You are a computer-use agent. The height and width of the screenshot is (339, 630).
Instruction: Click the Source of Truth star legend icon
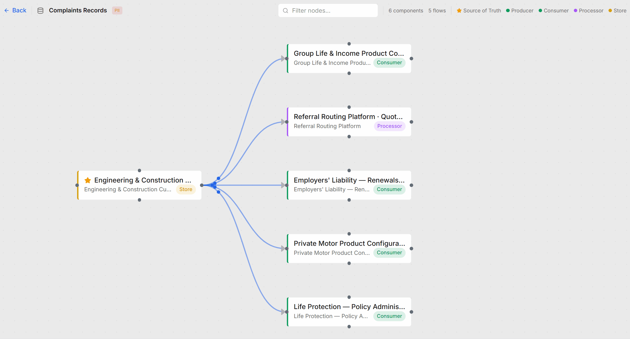click(459, 11)
